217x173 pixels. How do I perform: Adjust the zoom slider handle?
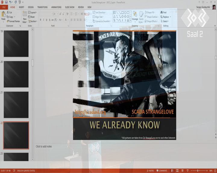(x=198, y=171)
